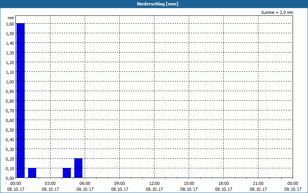Click the 1,30 y-axis value

(x=10, y=52)
